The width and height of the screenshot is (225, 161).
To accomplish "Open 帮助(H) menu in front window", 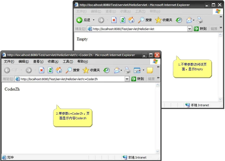I will [x=82, y=62].
